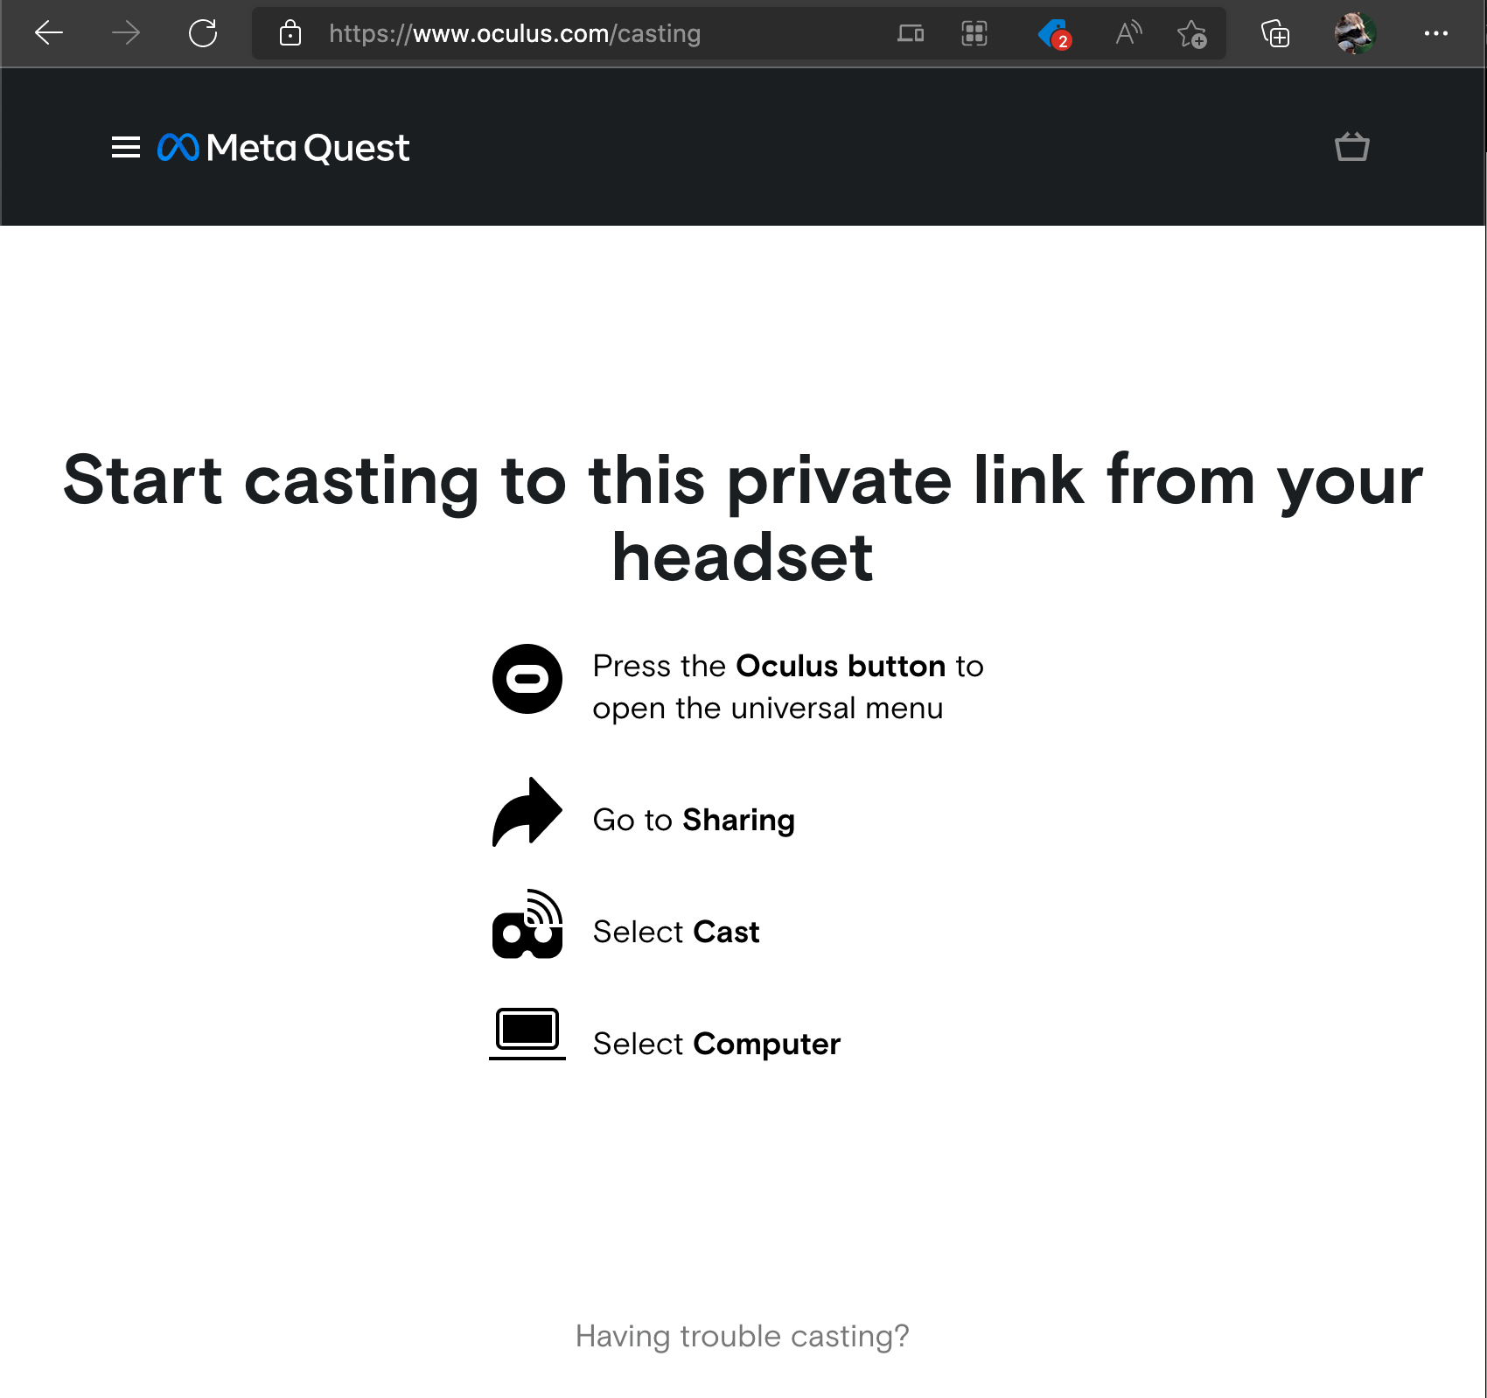
Task: Open the Collections icon
Action: pos(1275,33)
